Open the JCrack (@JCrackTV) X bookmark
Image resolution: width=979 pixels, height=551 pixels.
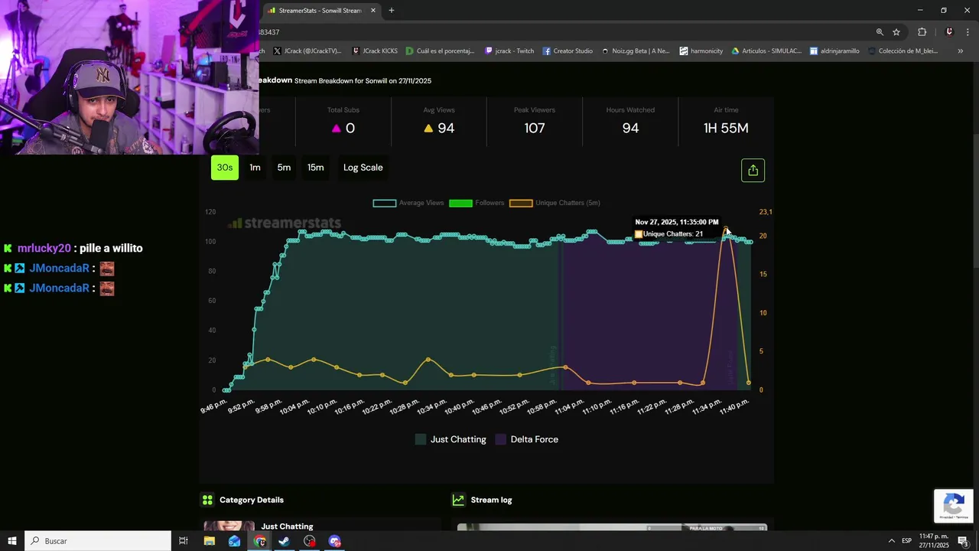click(x=307, y=51)
